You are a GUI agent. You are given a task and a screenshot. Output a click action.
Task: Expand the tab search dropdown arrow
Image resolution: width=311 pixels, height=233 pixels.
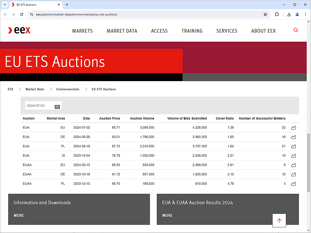[x=5, y=5]
